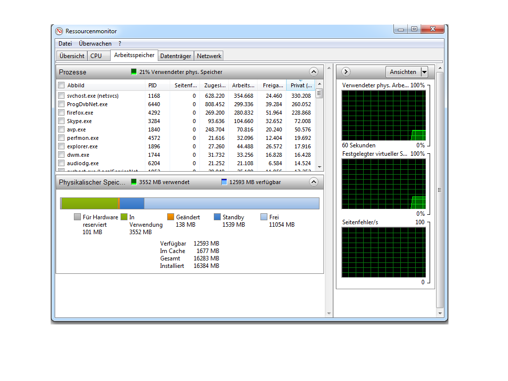Sort by the Privat column header

[x=301, y=85]
